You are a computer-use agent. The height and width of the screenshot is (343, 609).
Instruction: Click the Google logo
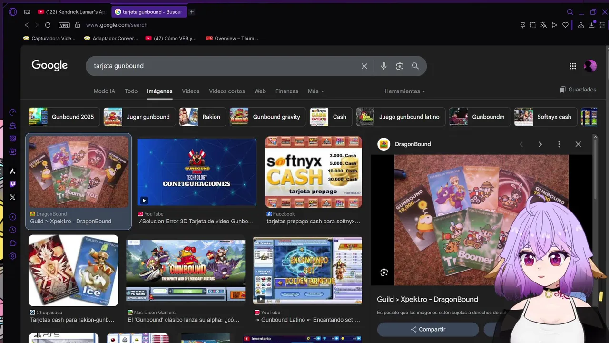pos(49,65)
